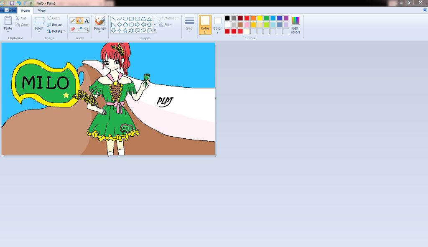Image resolution: width=428 pixels, height=247 pixels.
Task: Choose the Rectangle shape
Action: 131,18
